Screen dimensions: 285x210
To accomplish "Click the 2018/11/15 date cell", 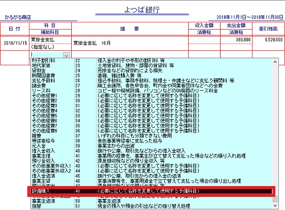I will click(x=15, y=43).
